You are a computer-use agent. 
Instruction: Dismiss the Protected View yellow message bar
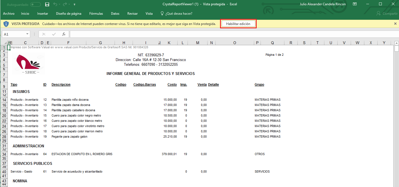click(x=395, y=24)
